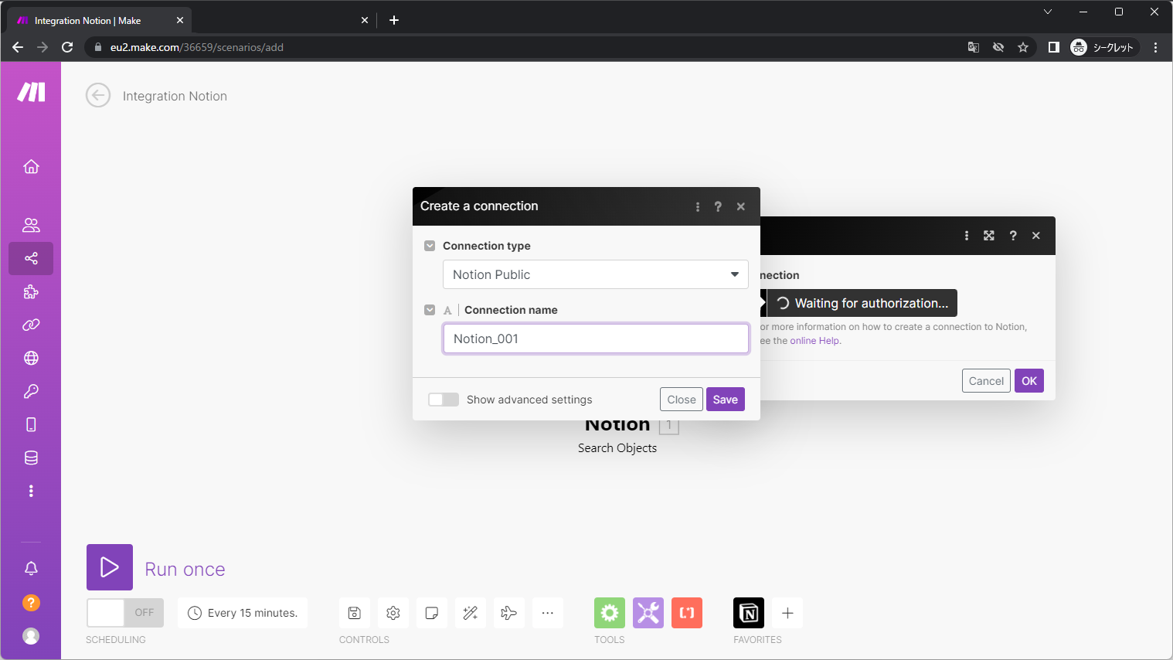This screenshot has height=660, width=1173.
Task: Open the orange Text parser brackets tool
Action: point(687,613)
